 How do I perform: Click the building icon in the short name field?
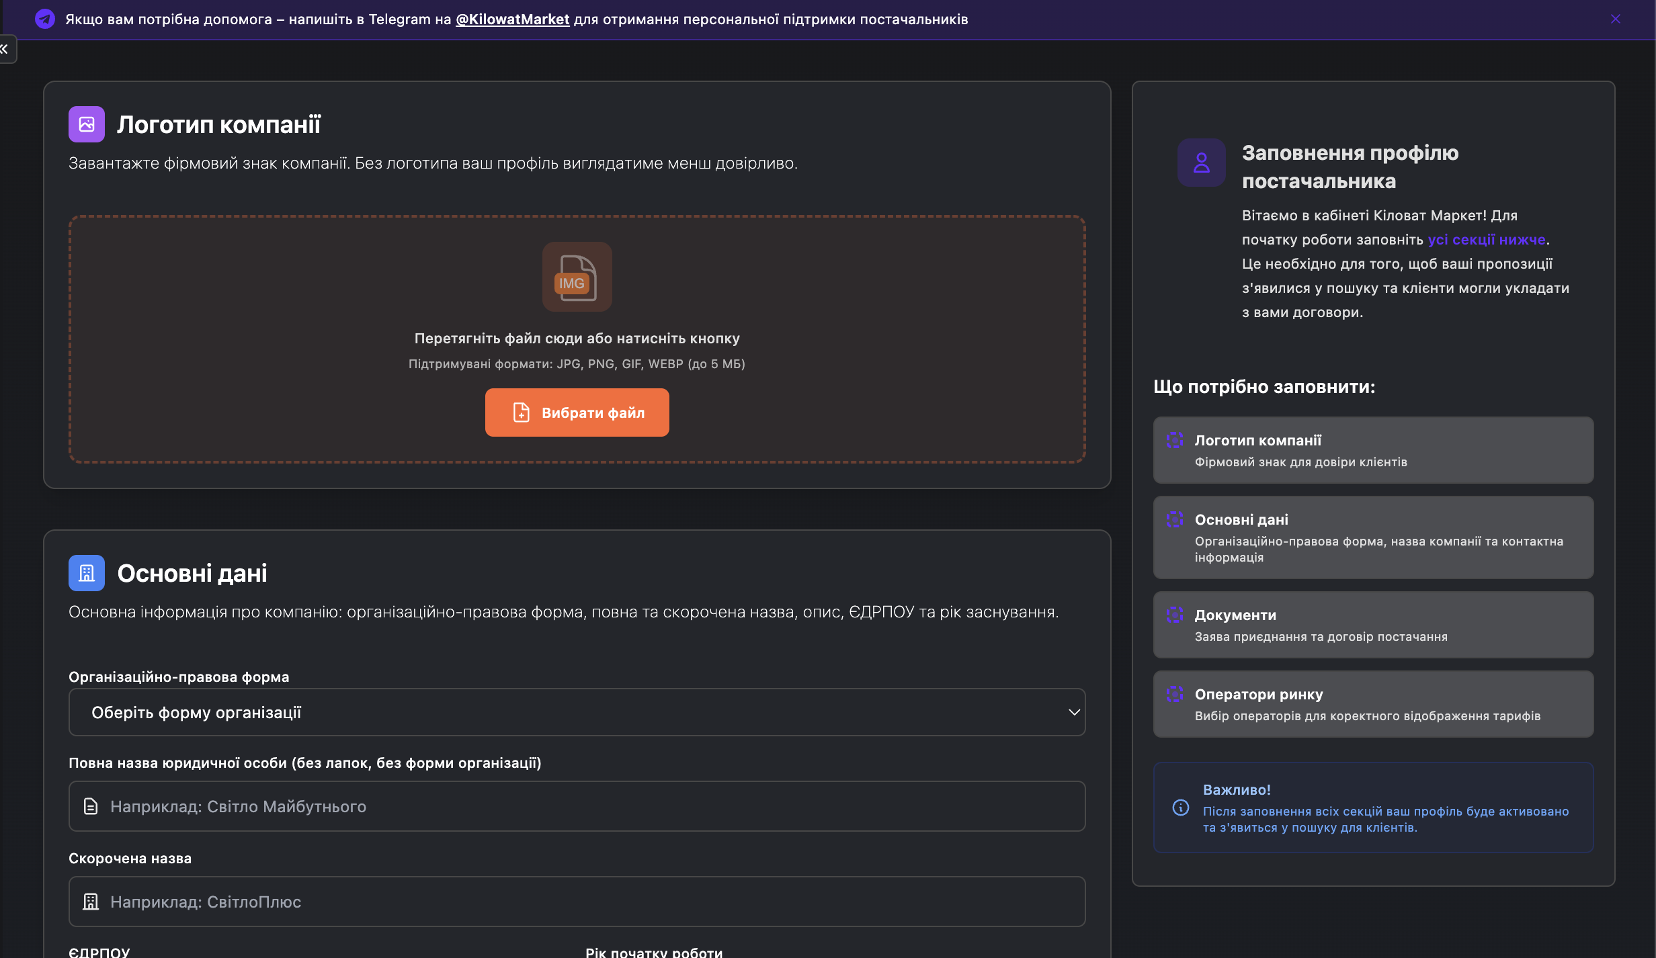pyautogui.click(x=91, y=902)
